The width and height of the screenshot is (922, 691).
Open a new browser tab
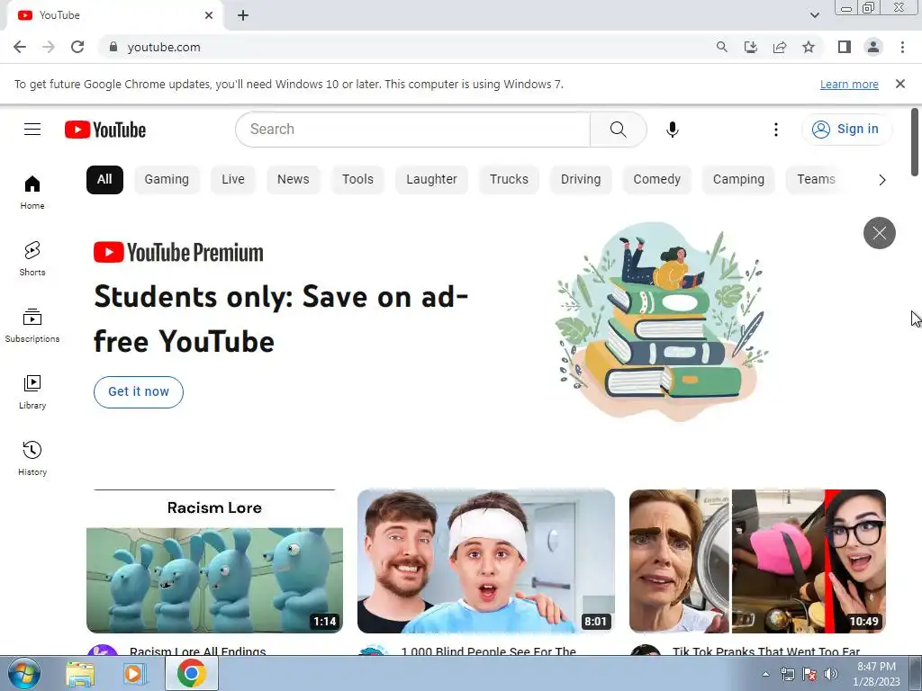coord(243,15)
